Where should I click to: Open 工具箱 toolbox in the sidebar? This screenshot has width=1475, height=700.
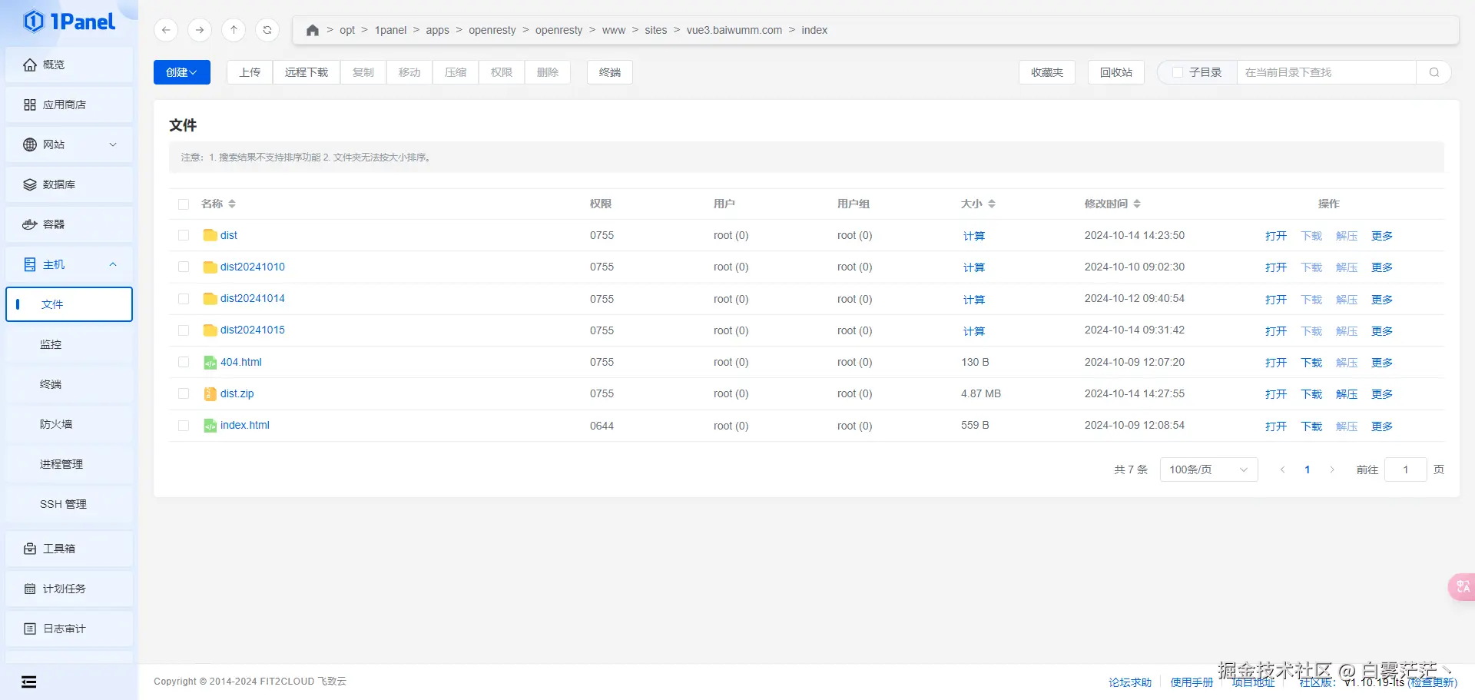click(69, 549)
